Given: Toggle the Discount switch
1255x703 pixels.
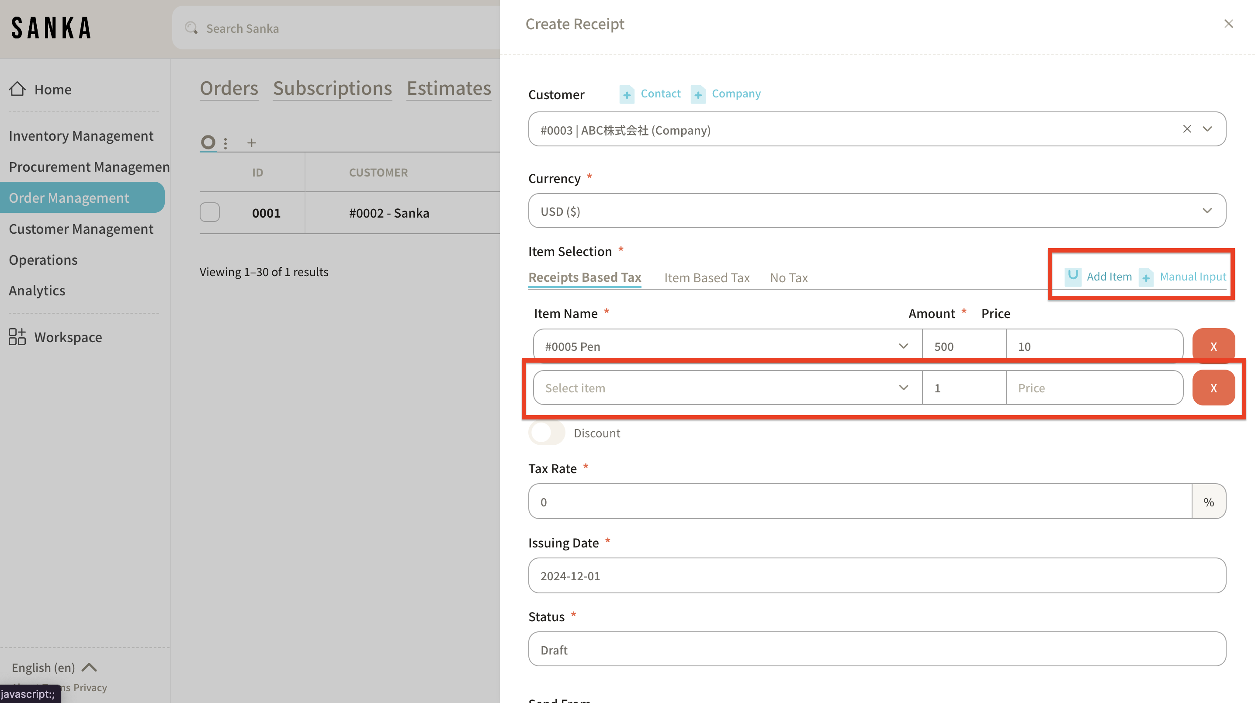Looking at the screenshot, I should pos(547,433).
